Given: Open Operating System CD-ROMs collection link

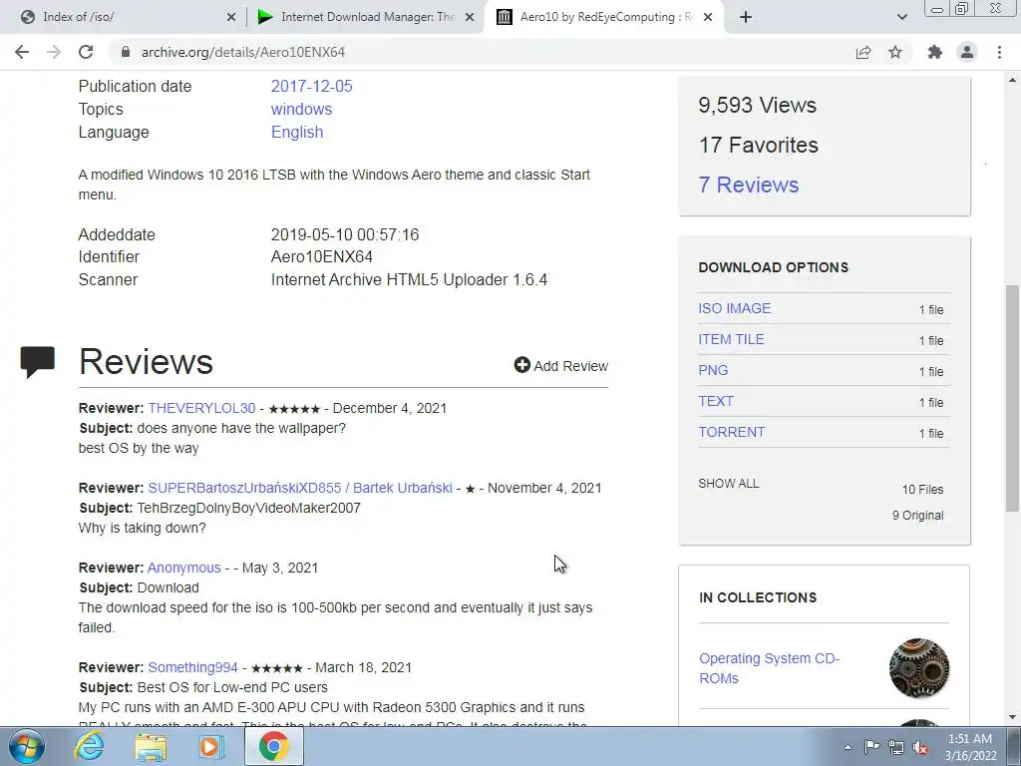Looking at the screenshot, I should pyautogui.click(x=769, y=668).
